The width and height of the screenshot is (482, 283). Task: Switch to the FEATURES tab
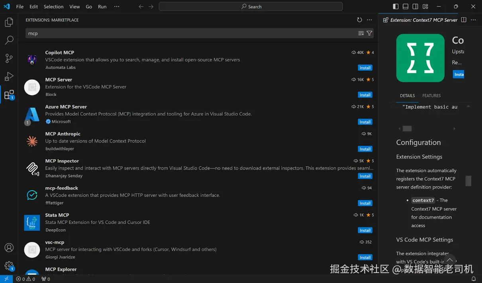431,96
